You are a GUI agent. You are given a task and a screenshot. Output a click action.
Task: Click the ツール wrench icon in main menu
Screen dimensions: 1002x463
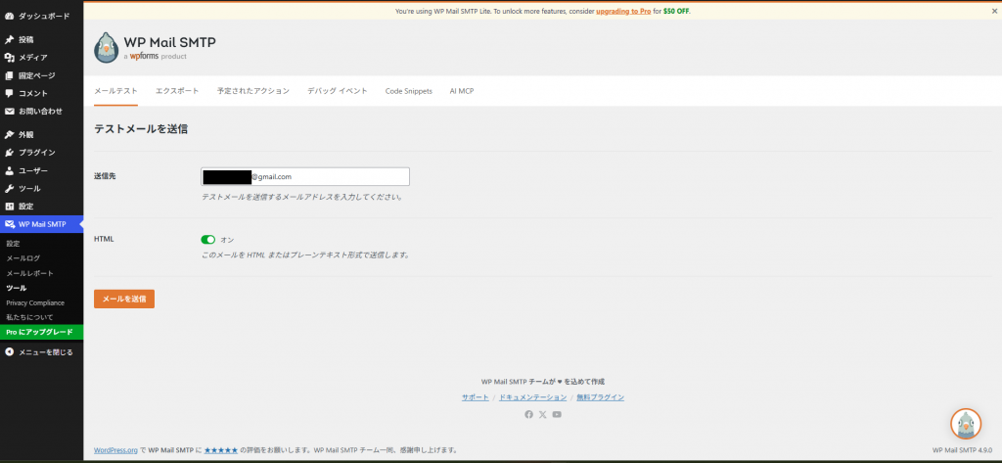tap(9, 189)
